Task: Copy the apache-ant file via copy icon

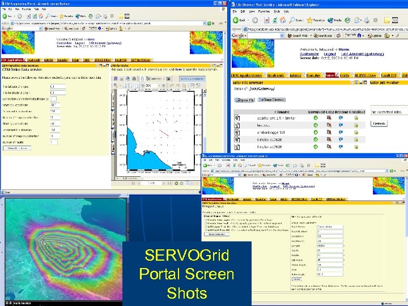Action: pos(329,118)
